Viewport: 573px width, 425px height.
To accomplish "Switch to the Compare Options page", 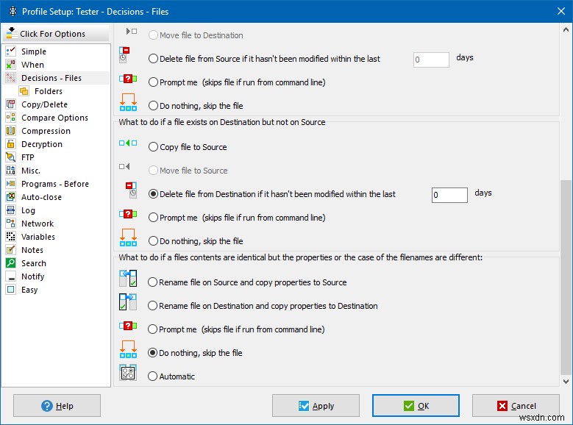I will click(54, 118).
